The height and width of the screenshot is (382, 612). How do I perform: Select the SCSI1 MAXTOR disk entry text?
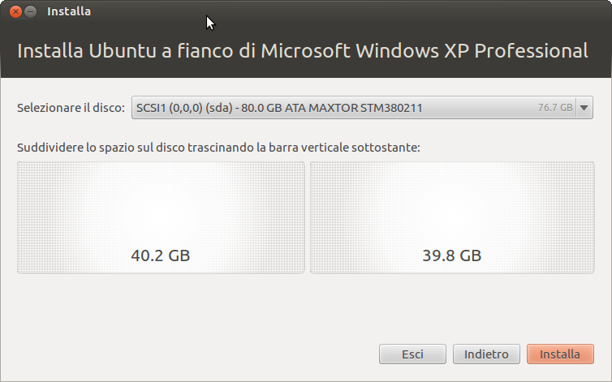coord(279,107)
